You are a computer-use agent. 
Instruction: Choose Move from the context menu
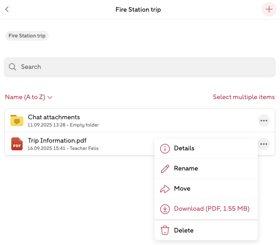tap(182, 189)
